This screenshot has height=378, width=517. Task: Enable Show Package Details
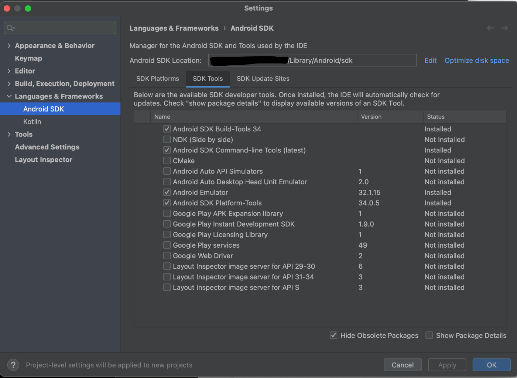(x=429, y=335)
